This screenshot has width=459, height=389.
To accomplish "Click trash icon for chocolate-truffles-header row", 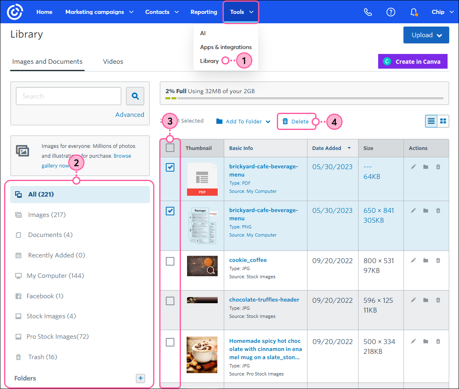I will [x=438, y=300].
